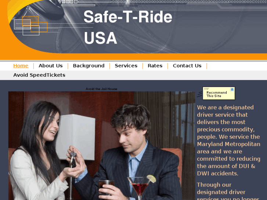Click the motion lines beside postcard

coord(199,94)
